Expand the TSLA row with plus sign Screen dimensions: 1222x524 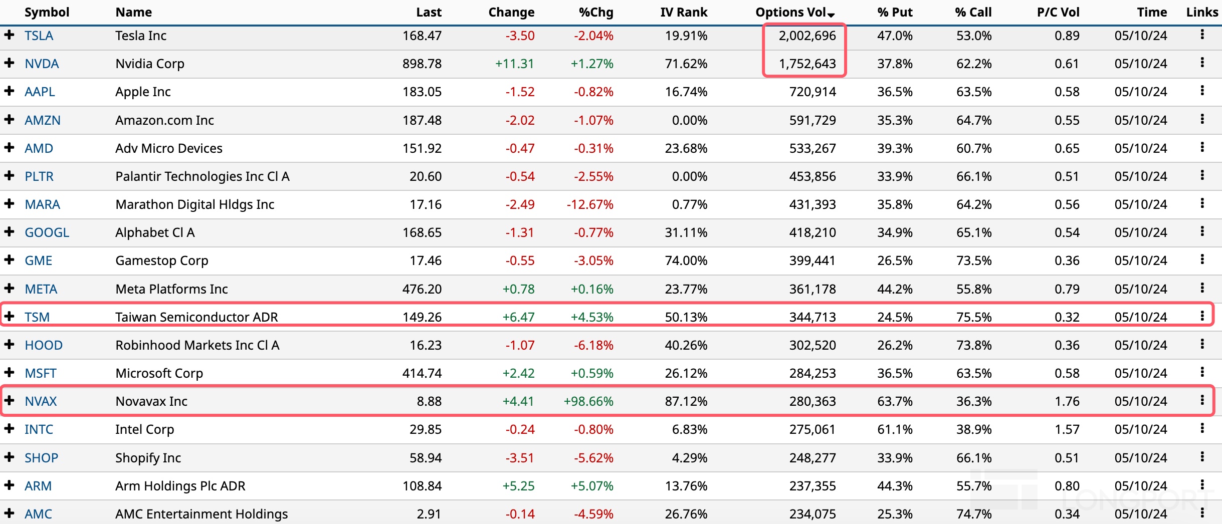tap(9, 35)
